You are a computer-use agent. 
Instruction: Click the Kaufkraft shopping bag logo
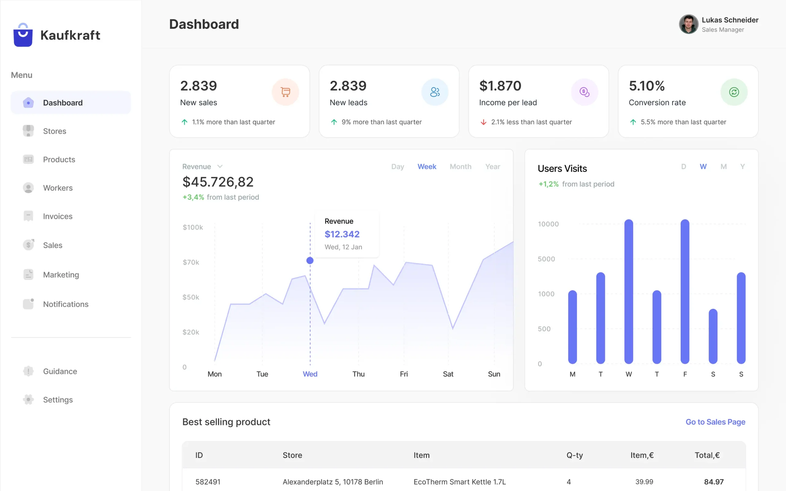tap(22, 35)
